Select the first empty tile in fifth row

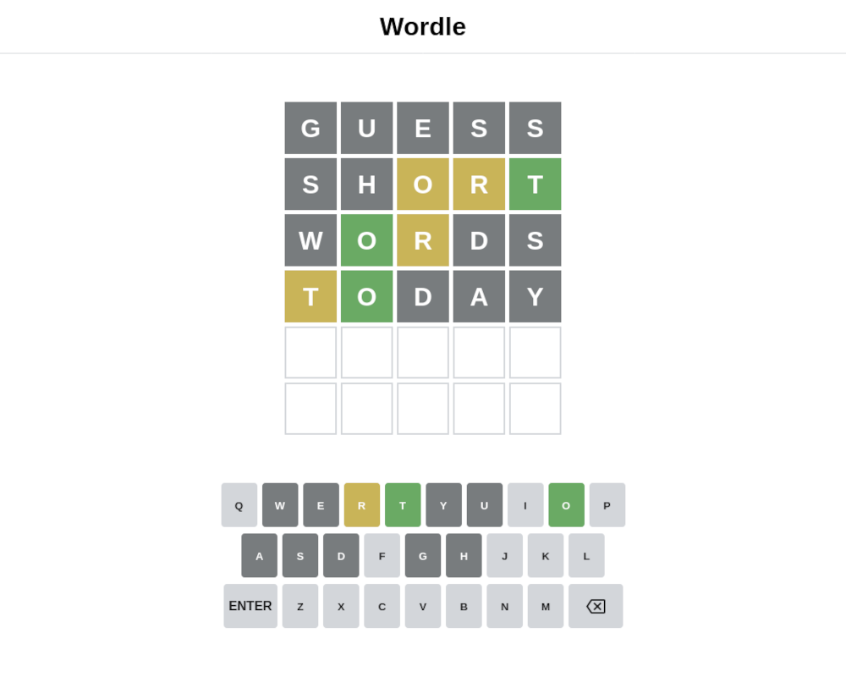tap(310, 353)
